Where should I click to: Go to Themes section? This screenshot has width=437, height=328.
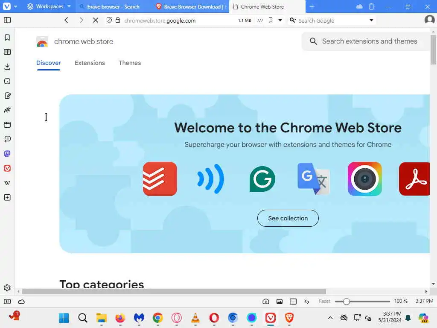pyautogui.click(x=130, y=63)
